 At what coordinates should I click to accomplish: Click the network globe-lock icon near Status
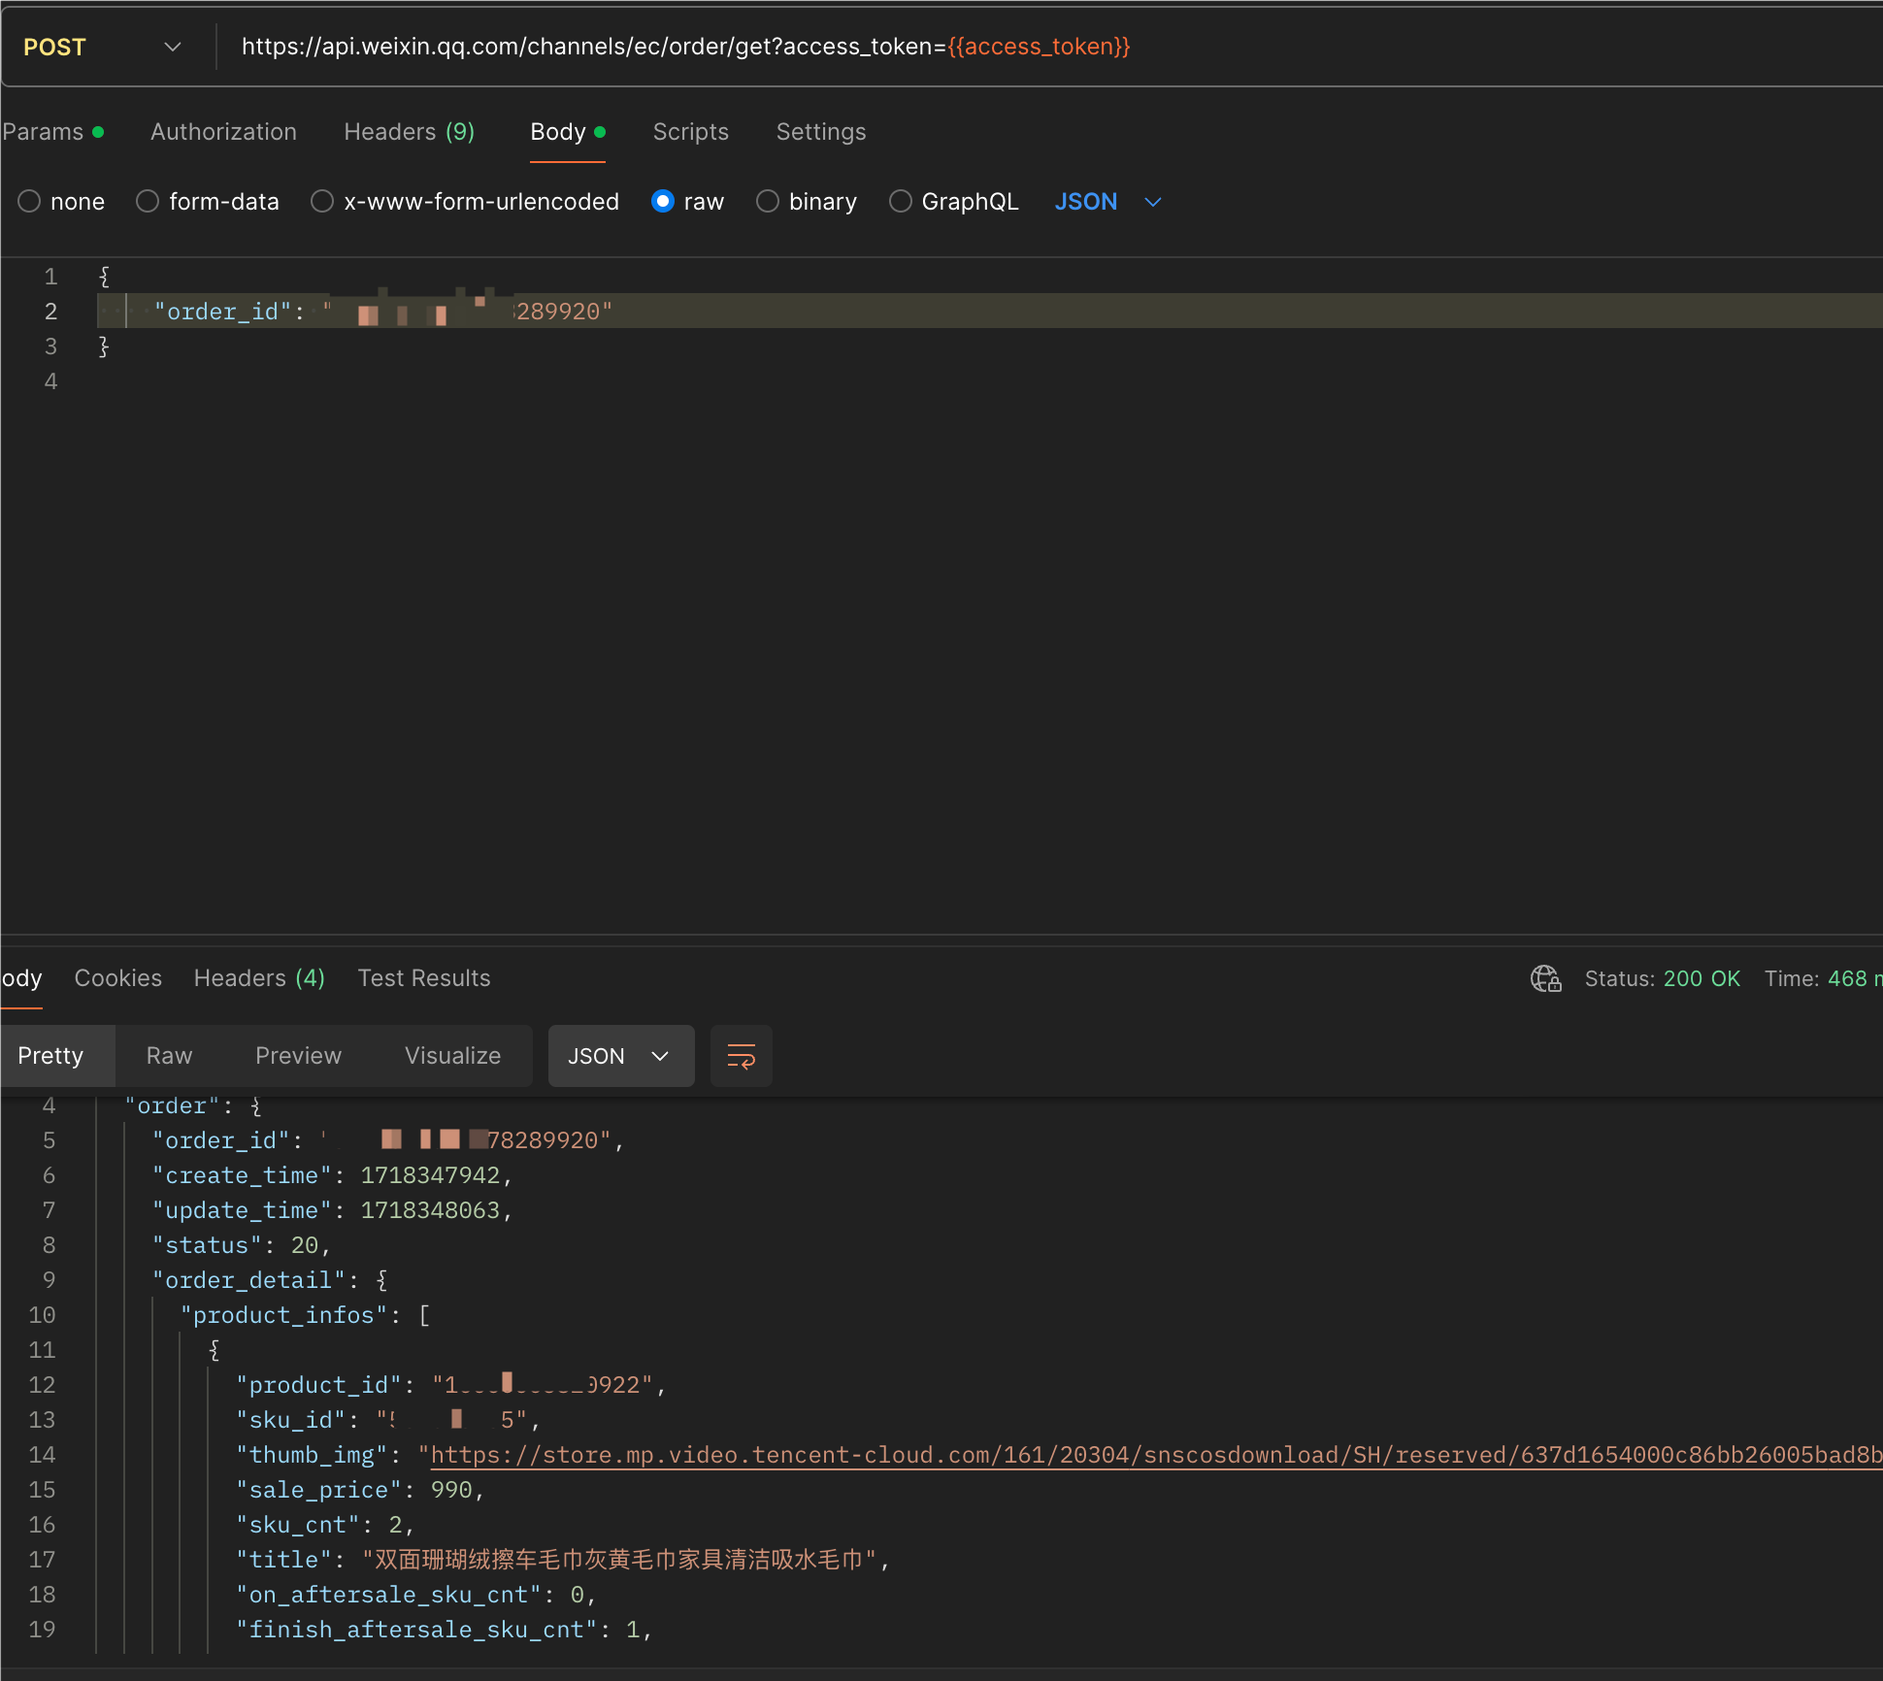pos(1545,978)
